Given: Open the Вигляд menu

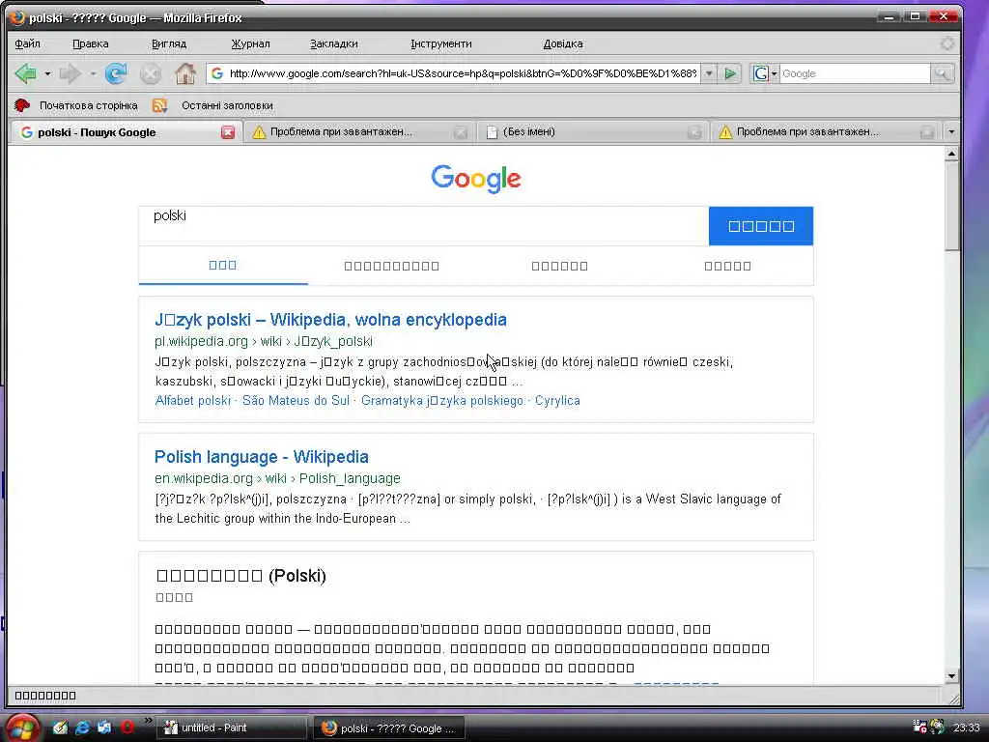Looking at the screenshot, I should pyautogui.click(x=169, y=43).
